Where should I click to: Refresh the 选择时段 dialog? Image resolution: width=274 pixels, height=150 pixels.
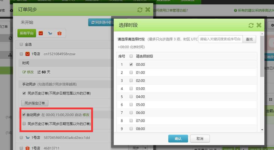(251, 25)
